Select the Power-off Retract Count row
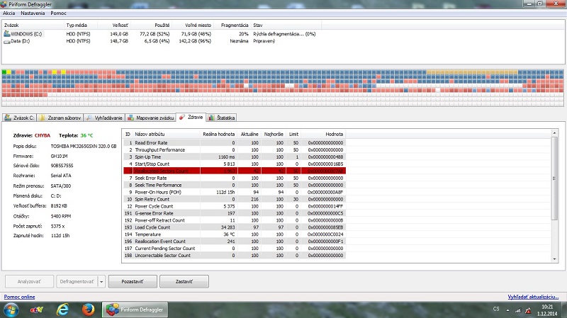 coord(235,220)
